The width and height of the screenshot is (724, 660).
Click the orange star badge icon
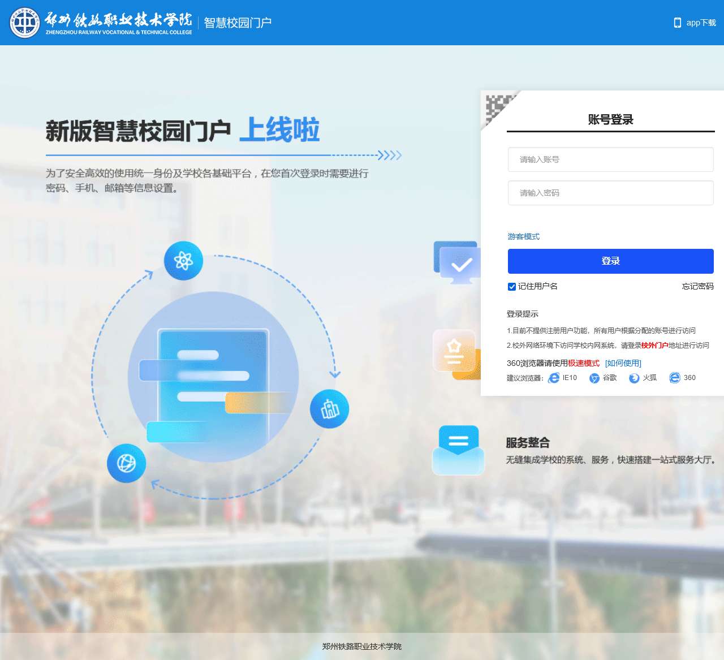click(x=456, y=355)
